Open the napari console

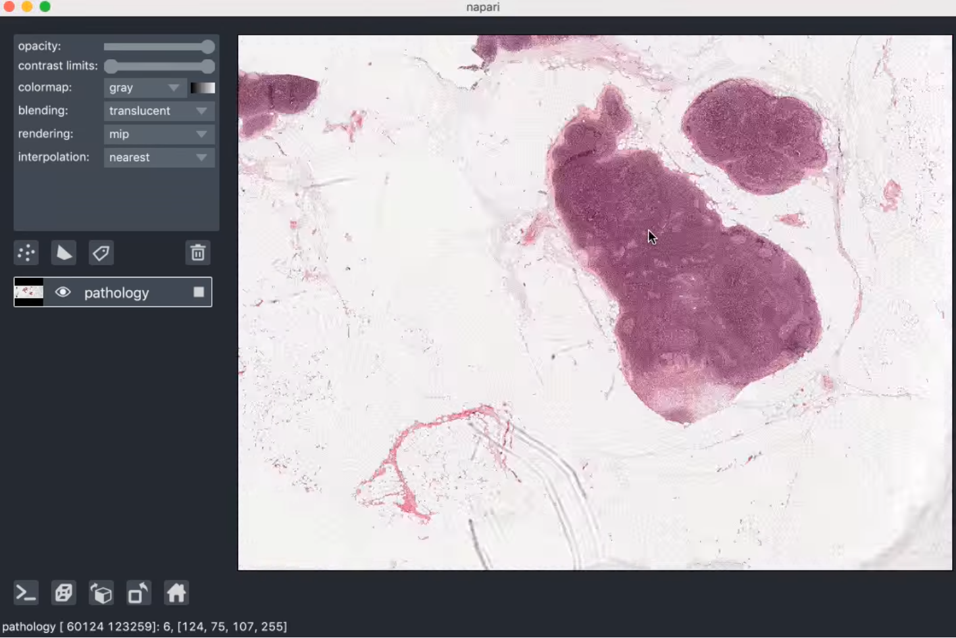click(26, 593)
